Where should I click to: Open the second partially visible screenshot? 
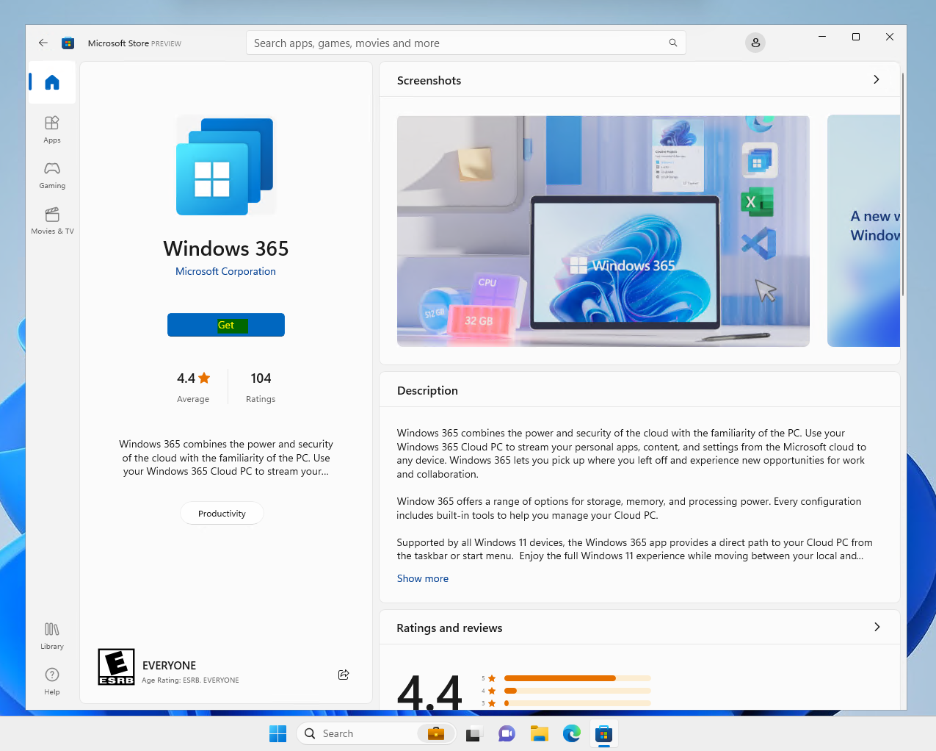point(863,231)
